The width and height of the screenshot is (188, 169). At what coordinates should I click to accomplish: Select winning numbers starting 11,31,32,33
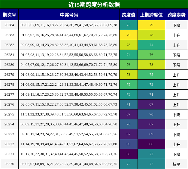click(69, 114)
